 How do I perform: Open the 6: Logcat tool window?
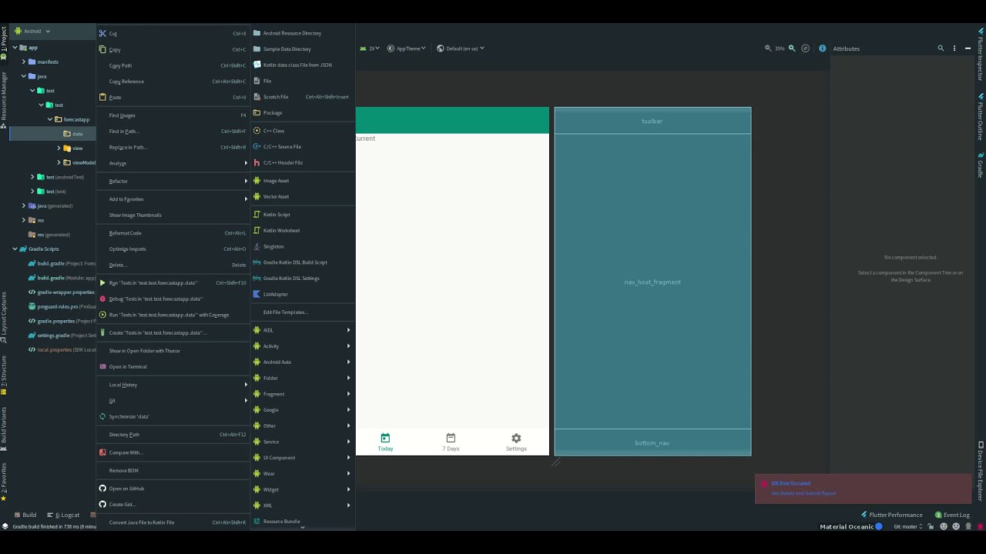click(x=63, y=515)
